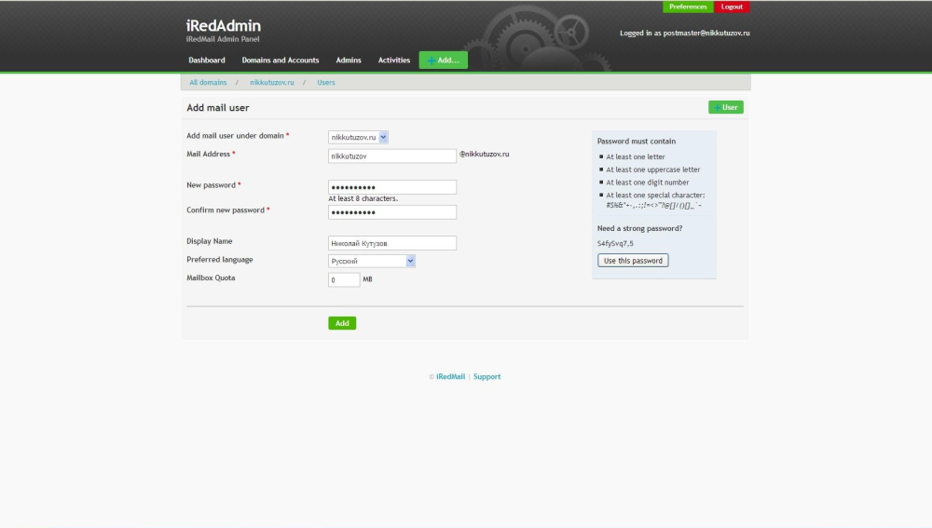Open Domains and Accounts menu
Image resolution: width=932 pixels, height=528 pixels.
[x=280, y=60]
